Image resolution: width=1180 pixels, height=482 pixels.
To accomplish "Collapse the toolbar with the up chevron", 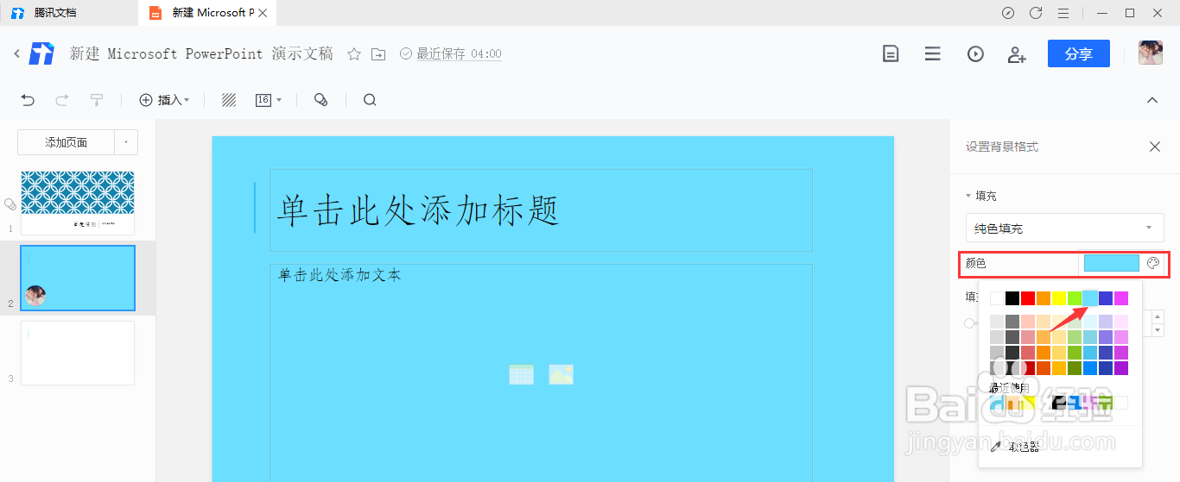I will coord(1151,100).
